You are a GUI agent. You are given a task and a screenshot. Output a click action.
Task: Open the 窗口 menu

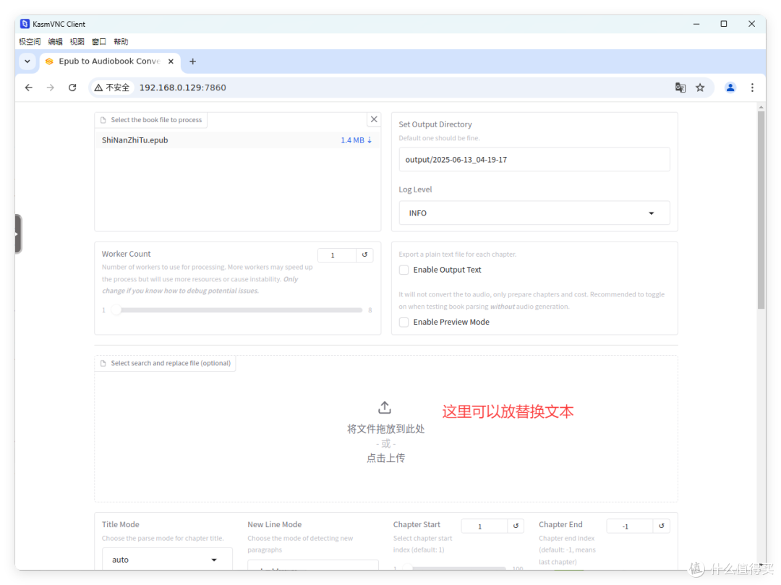[x=99, y=42]
